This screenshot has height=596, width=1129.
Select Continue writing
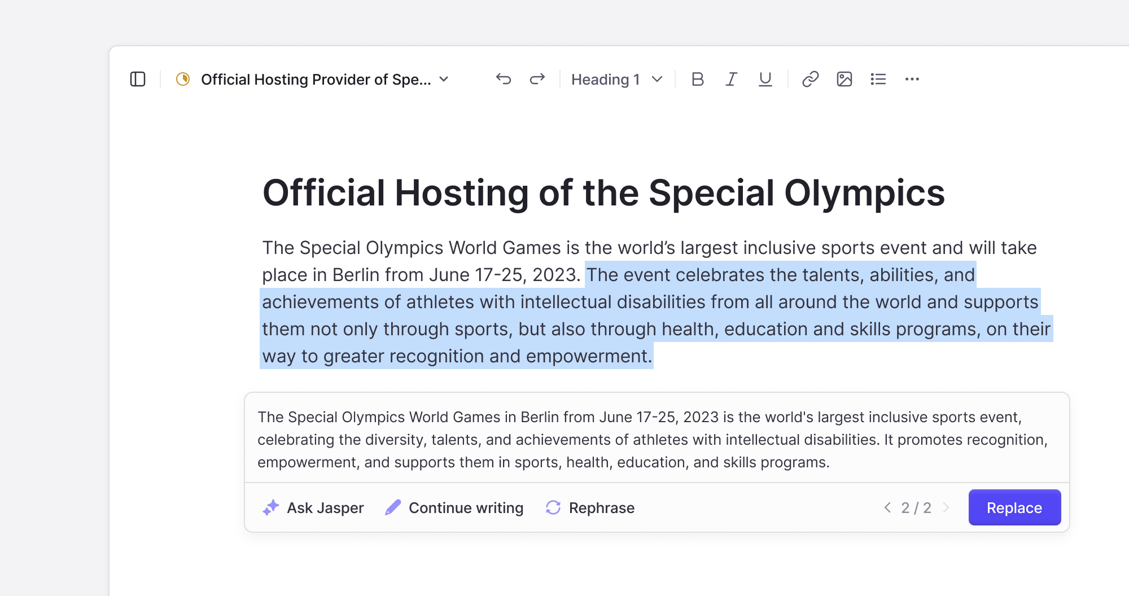click(454, 508)
